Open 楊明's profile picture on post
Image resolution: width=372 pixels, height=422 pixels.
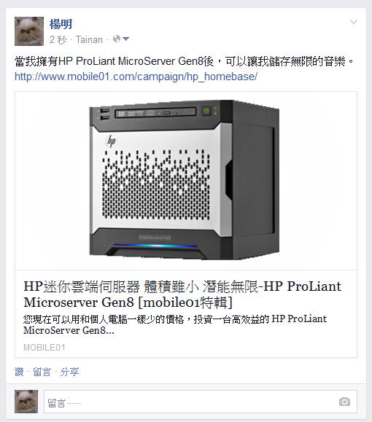(x=29, y=31)
